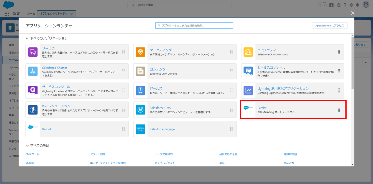Open the コミュニティ app icon

(x=248, y=52)
